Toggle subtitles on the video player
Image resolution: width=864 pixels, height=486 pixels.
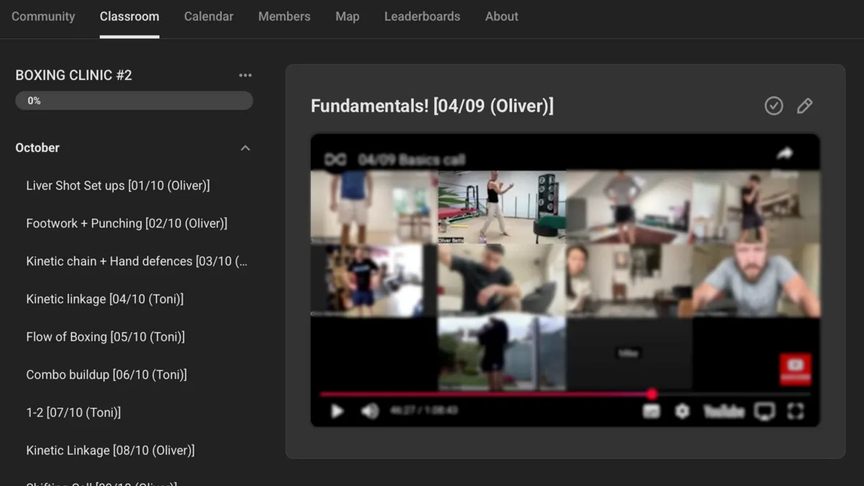pos(651,411)
